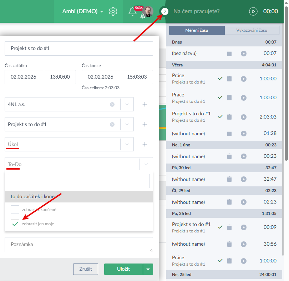The height and width of the screenshot is (281, 289).
Task: Open the Ambi (DEMO) workspace dropdown
Action: point(82,11)
